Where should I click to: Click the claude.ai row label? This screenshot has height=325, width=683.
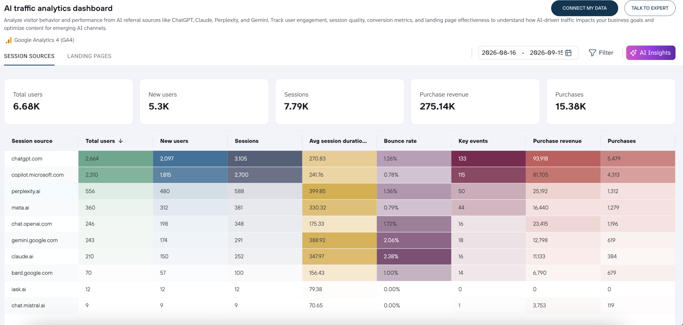tap(22, 256)
